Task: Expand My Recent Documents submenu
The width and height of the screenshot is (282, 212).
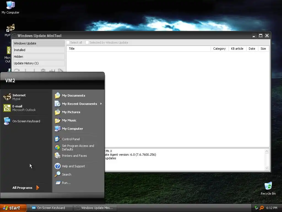Action: coord(78,104)
